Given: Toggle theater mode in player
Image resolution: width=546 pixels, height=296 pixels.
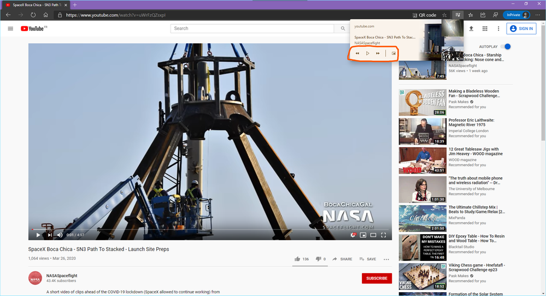Looking at the screenshot, I should (373, 235).
